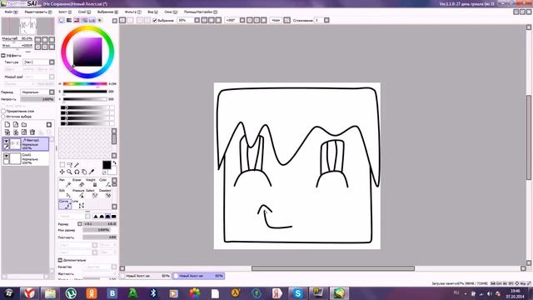Collapse the additional brush settings section
The image size is (533, 300).
(60, 260)
